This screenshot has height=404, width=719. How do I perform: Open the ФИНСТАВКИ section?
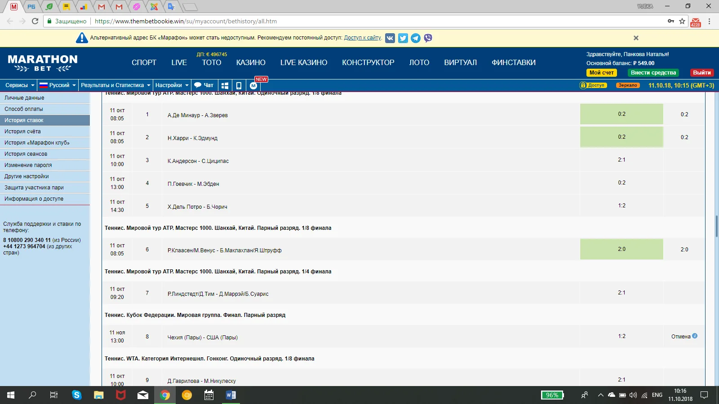point(514,63)
